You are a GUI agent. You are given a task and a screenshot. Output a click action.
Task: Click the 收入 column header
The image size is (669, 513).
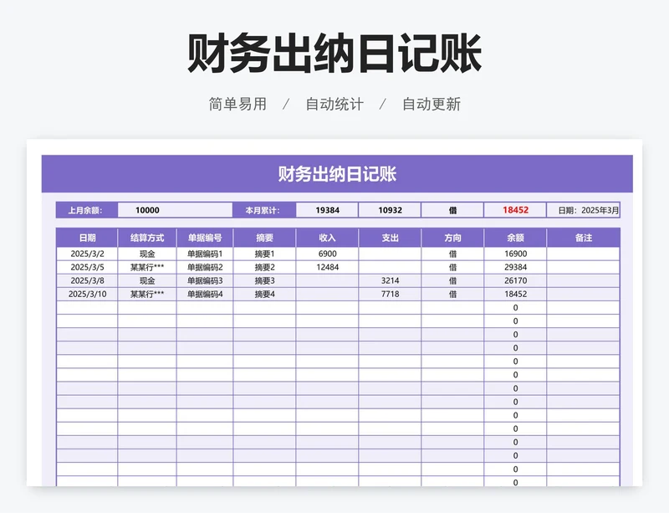[x=327, y=238]
